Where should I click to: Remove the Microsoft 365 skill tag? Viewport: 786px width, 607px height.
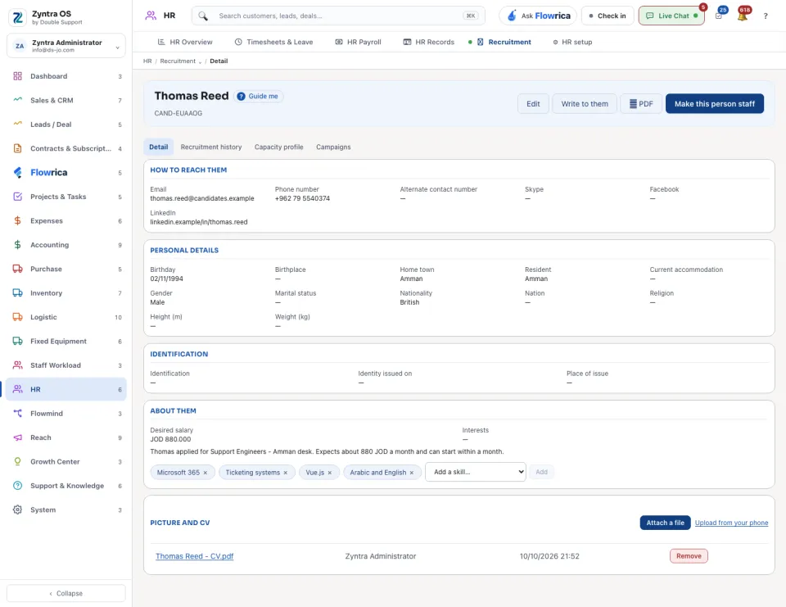tap(206, 473)
